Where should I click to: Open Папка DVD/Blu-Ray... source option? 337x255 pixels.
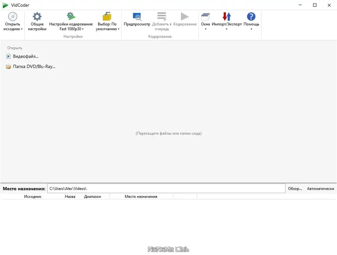31,66
